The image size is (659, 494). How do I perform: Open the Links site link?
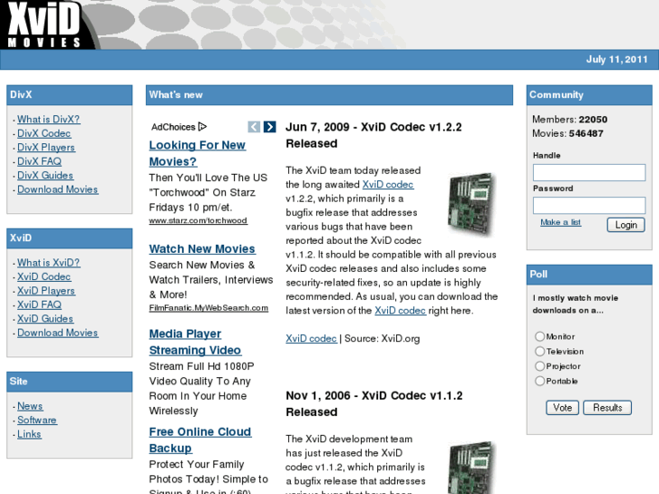[29, 434]
